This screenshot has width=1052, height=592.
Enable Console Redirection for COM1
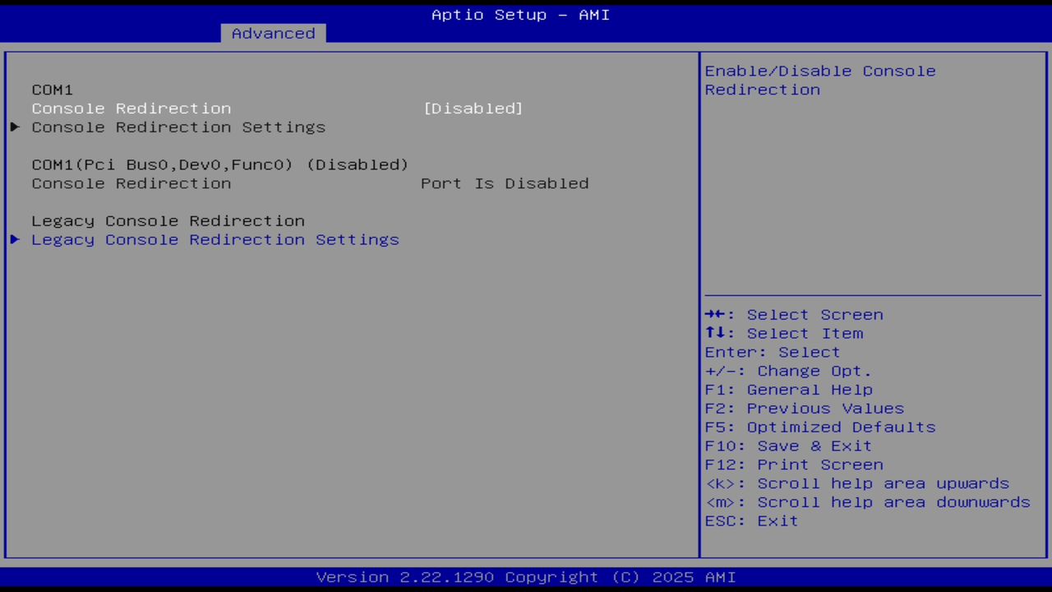pos(131,108)
